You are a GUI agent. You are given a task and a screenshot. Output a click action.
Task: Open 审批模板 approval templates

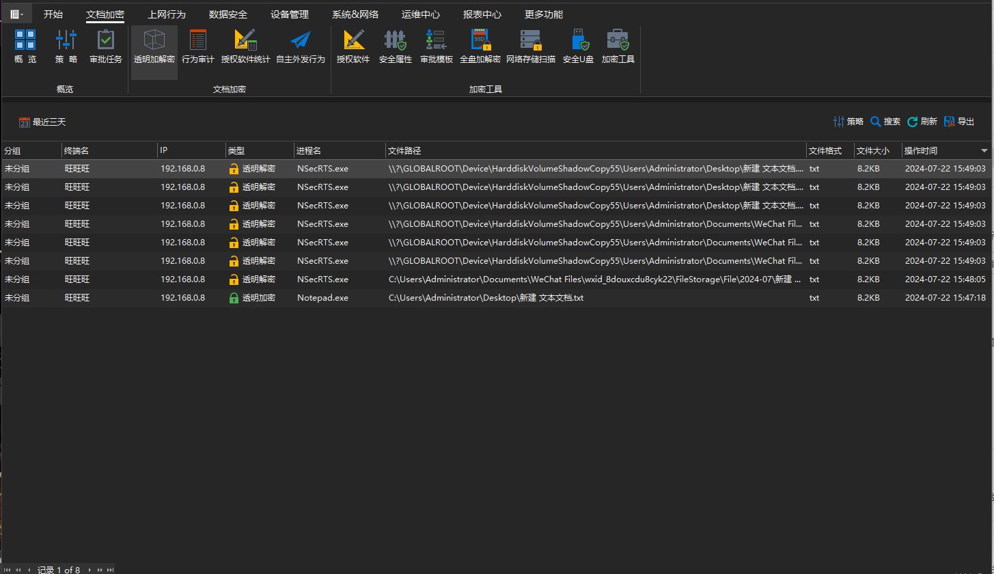pyautogui.click(x=437, y=46)
